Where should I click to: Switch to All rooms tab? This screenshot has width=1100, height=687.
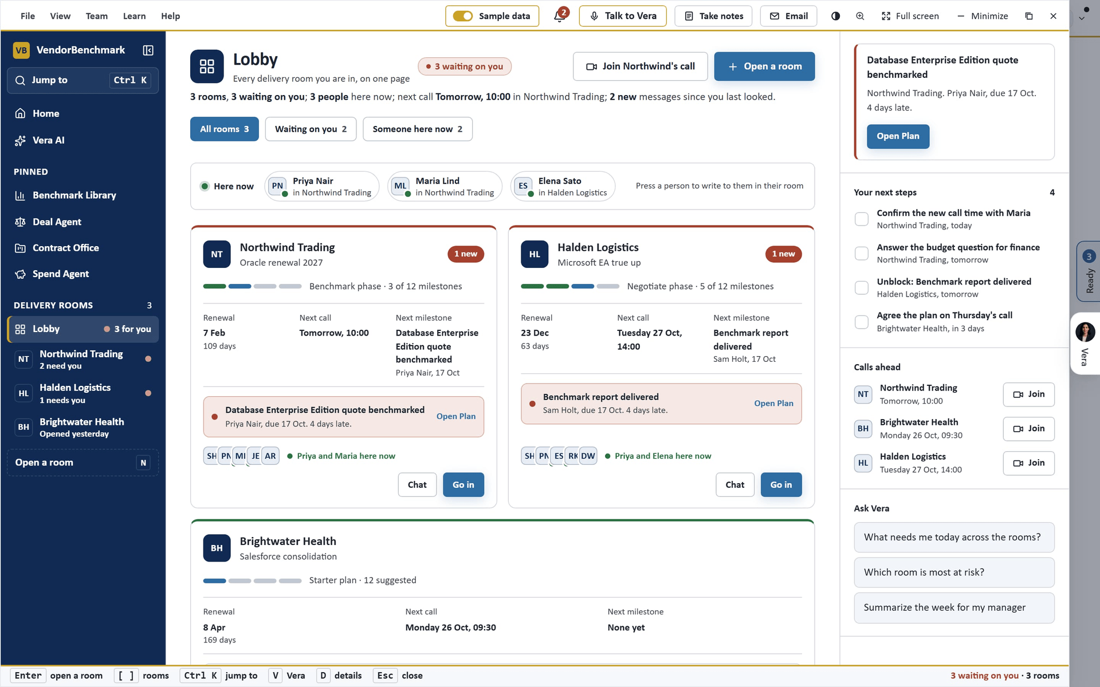(224, 129)
